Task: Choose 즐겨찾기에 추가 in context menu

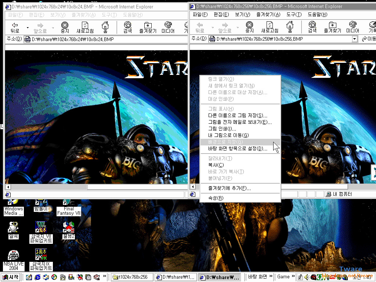Action: pyautogui.click(x=240, y=188)
